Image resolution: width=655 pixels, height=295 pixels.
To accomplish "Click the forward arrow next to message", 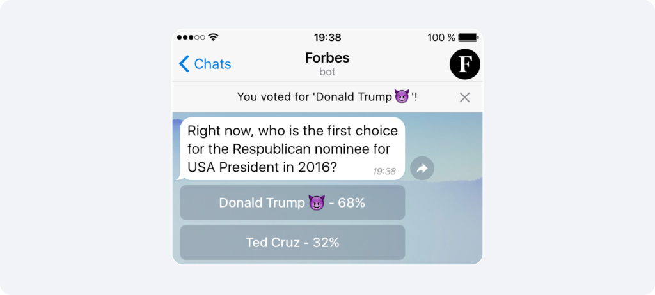I will [x=422, y=169].
